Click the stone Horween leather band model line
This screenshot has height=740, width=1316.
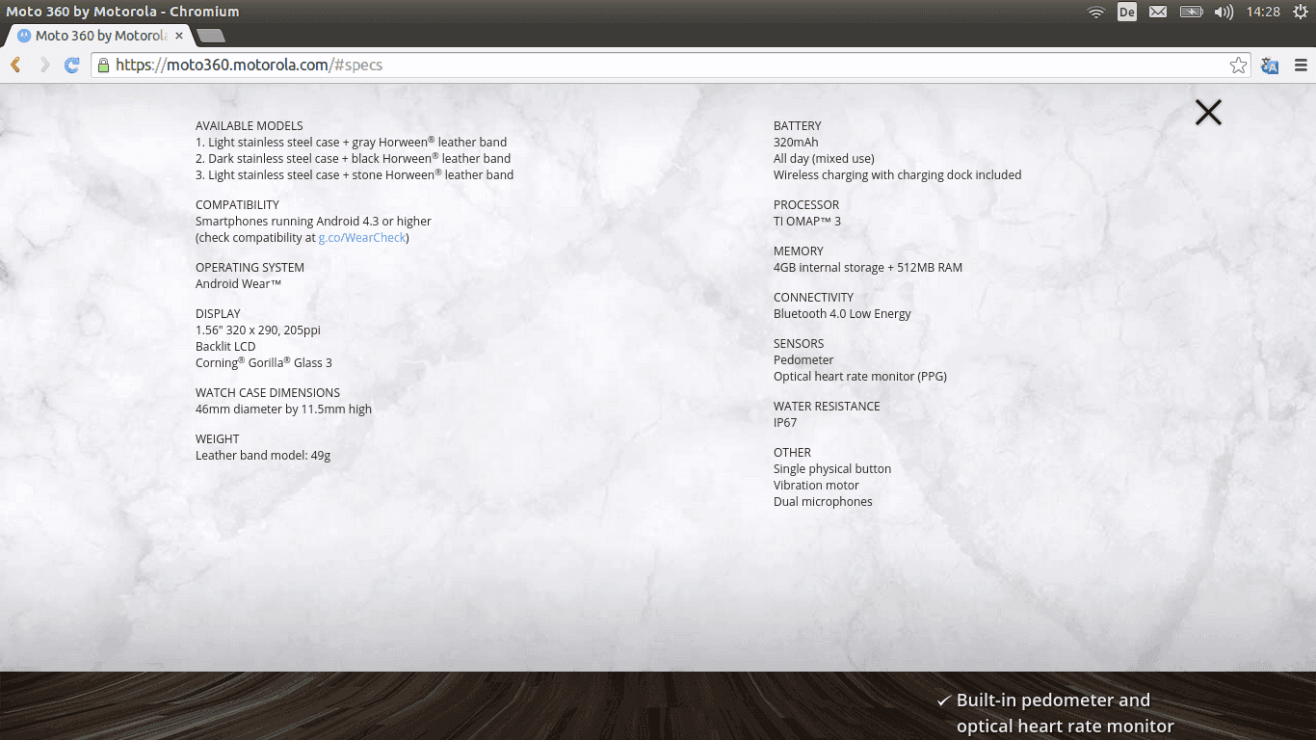[355, 175]
